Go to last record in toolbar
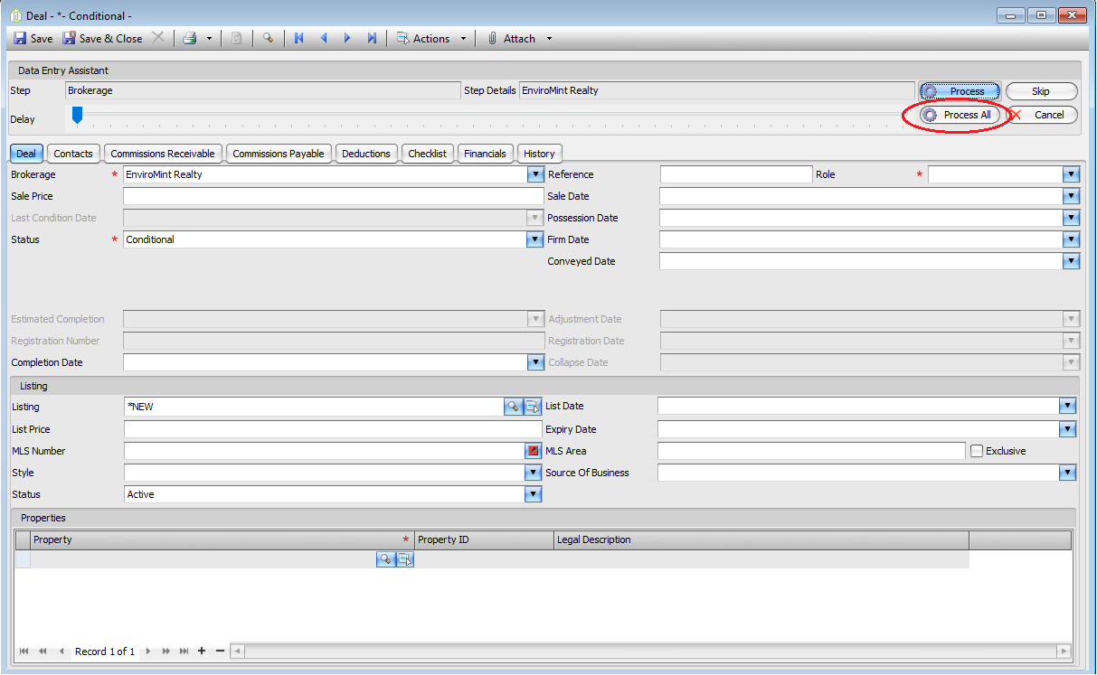The width and height of the screenshot is (1097, 675). point(372,38)
